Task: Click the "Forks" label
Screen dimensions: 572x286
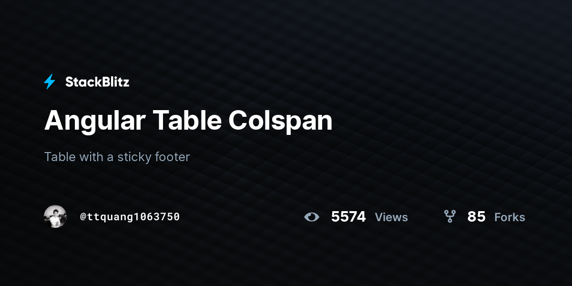Action: point(510,217)
